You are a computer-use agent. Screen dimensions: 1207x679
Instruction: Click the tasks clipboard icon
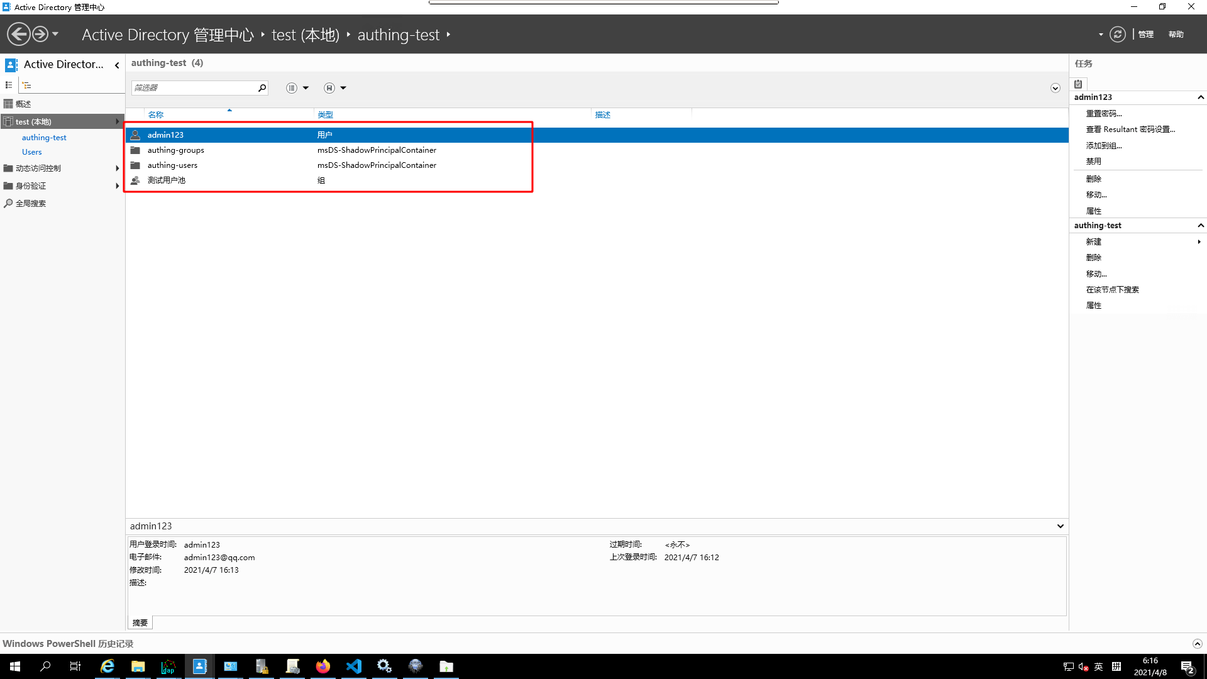pos(1078,84)
